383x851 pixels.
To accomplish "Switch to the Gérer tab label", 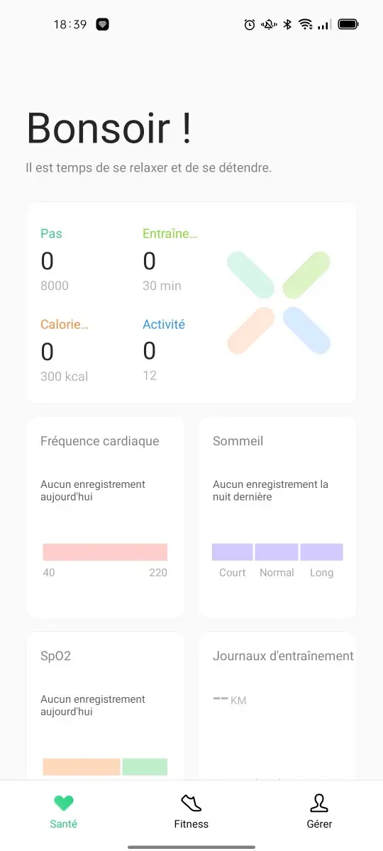I will click(x=319, y=824).
